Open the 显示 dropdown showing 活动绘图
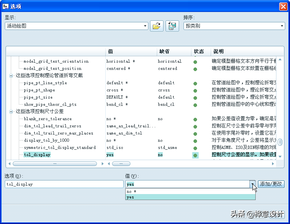The height and width of the screenshot is (224, 290). (x=76, y=26)
